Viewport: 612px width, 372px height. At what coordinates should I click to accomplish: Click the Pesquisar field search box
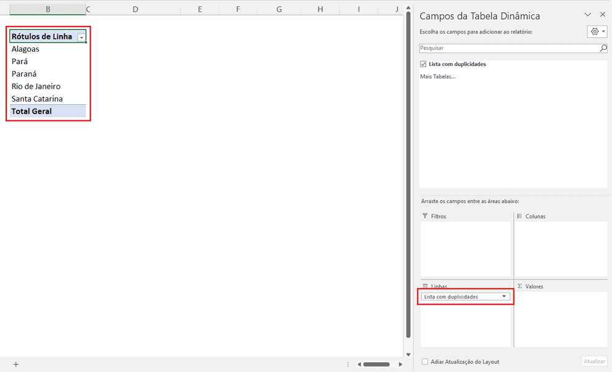click(x=508, y=48)
